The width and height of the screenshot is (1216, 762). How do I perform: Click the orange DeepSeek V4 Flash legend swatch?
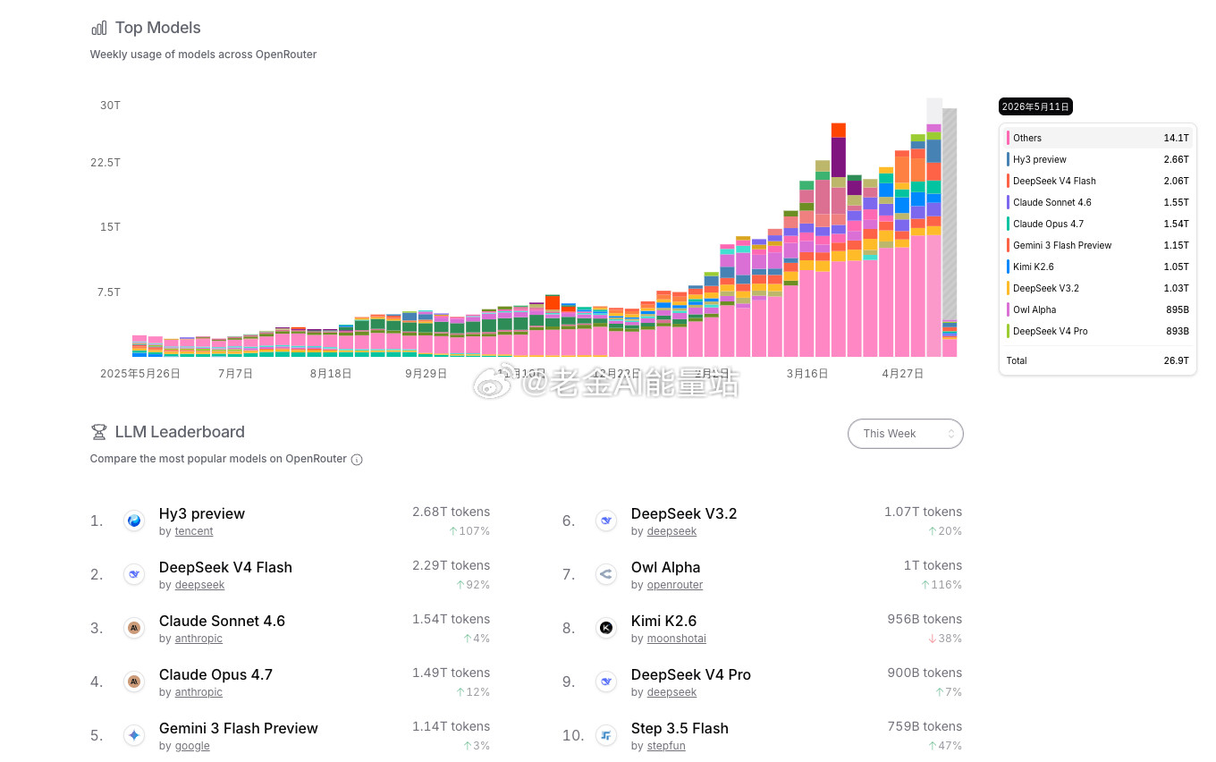pos(1009,181)
